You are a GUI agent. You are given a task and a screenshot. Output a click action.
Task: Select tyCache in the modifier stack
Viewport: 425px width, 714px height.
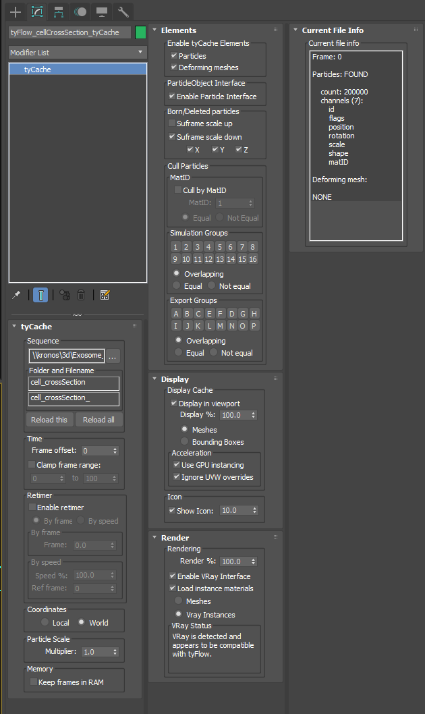tap(78, 70)
